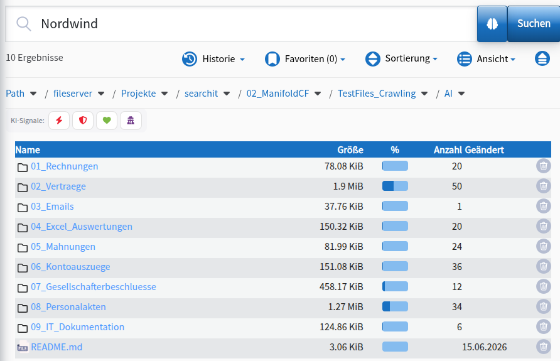The image size is (560, 361).
Task: Click the brain AI search button
Action: pyautogui.click(x=492, y=24)
